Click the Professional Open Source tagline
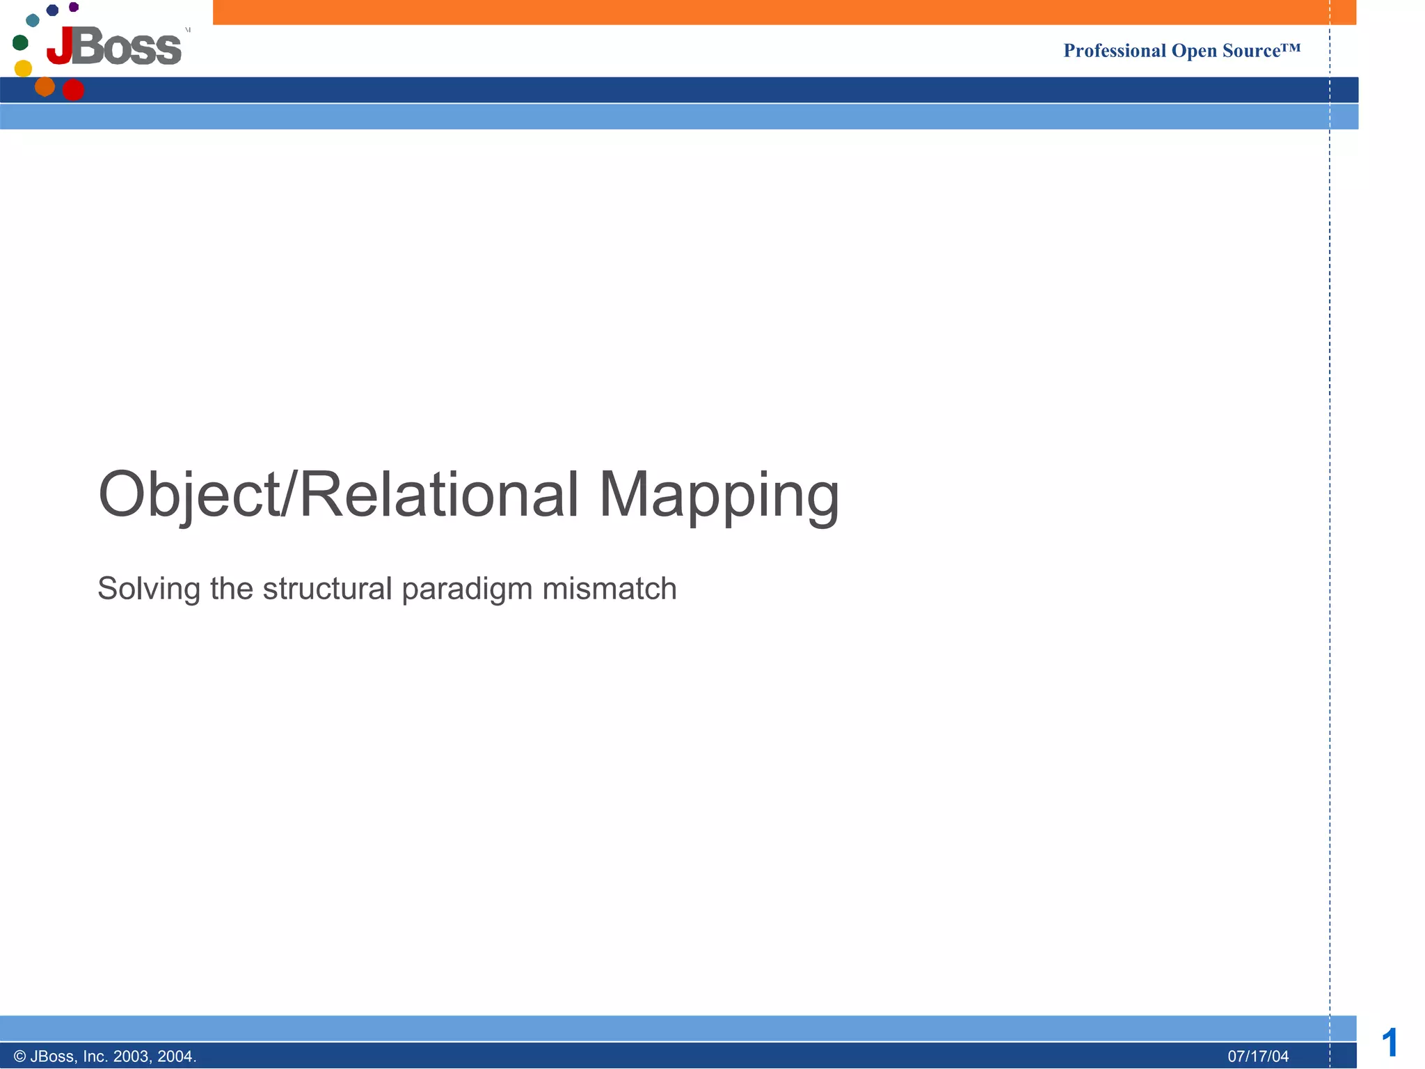This screenshot has height=1069, width=1425. 1181,51
